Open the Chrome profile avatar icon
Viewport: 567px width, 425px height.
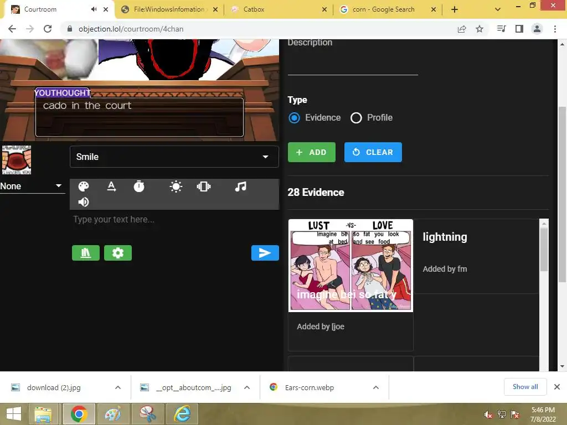(537, 29)
